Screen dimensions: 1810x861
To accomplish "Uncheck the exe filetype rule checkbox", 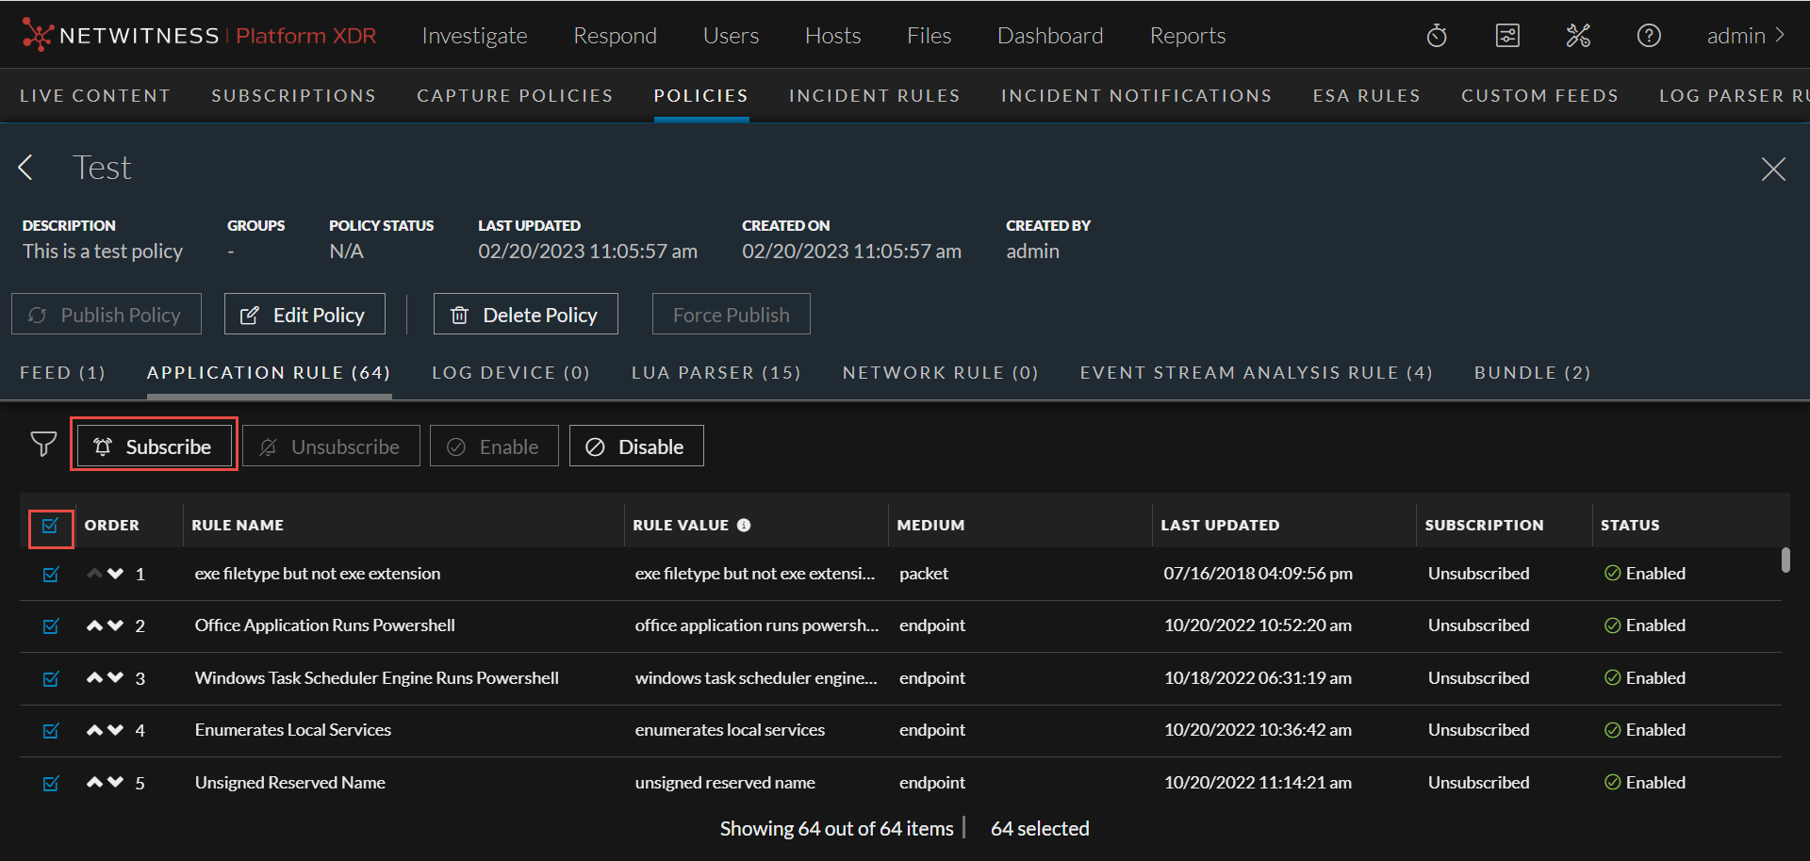I will point(51,575).
